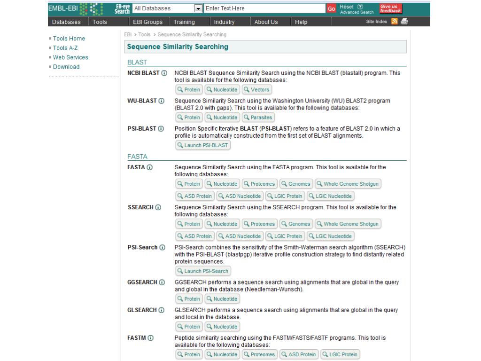The image size is (481, 361).
Task: Show info for GLSEARCH
Action: 162,310
